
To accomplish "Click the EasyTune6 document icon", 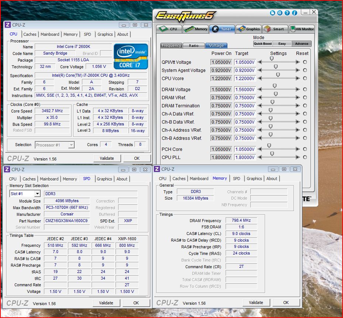I will click(272, 13).
